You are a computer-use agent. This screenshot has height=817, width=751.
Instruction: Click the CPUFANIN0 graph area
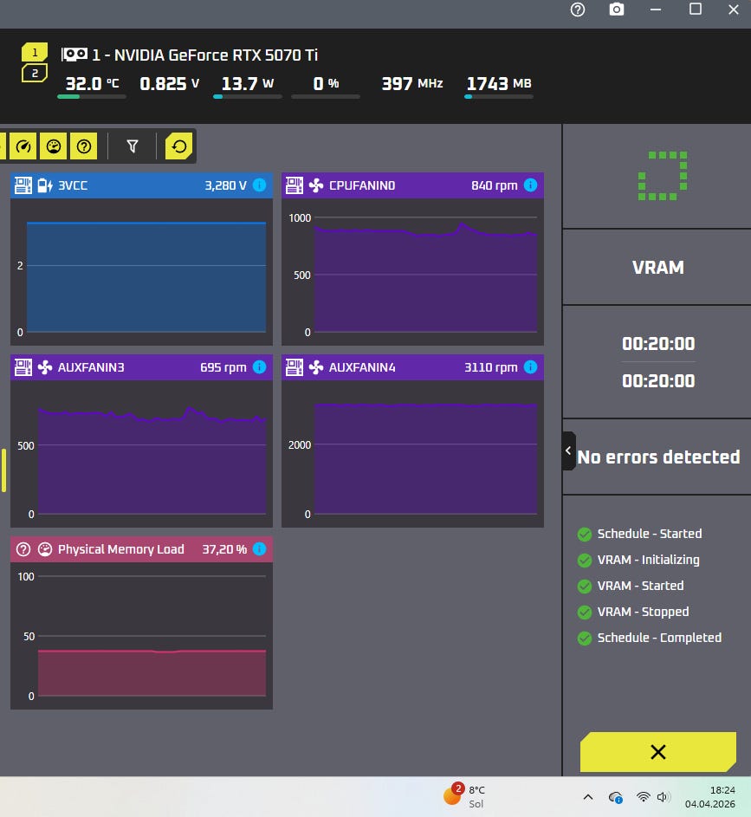coord(412,271)
